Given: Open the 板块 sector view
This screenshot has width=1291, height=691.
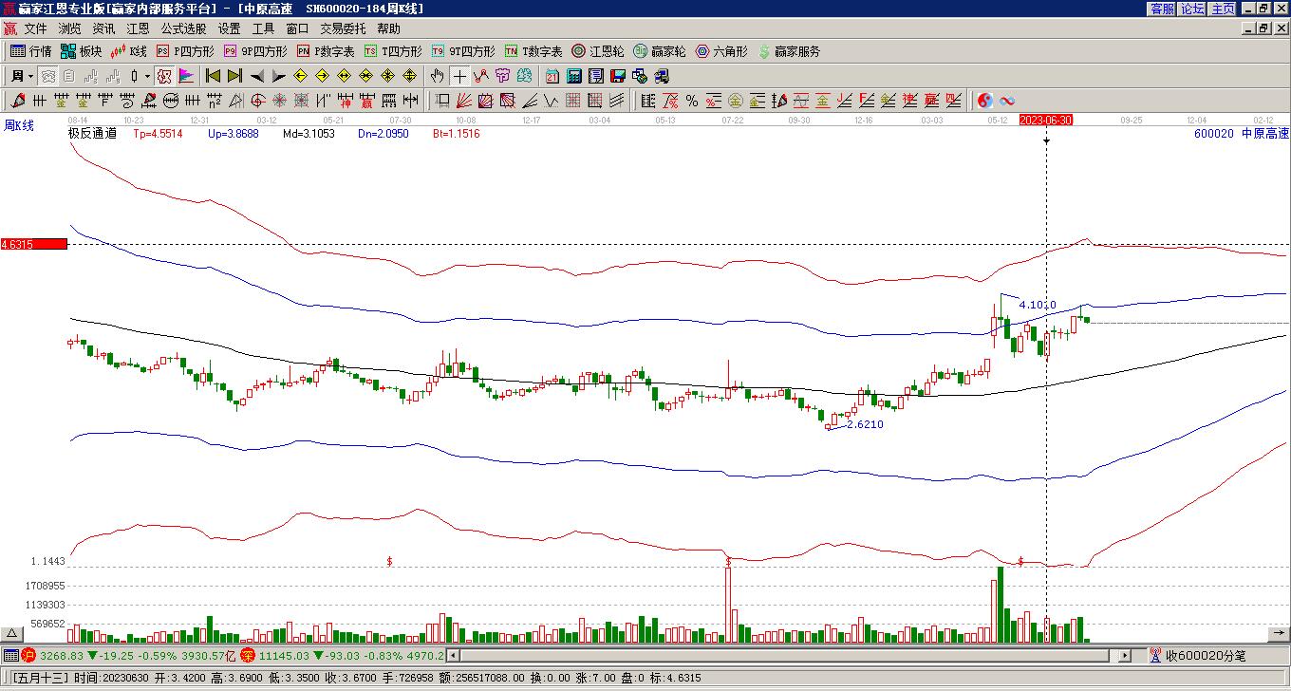Looking at the screenshot, I should [x=81, y=51].
